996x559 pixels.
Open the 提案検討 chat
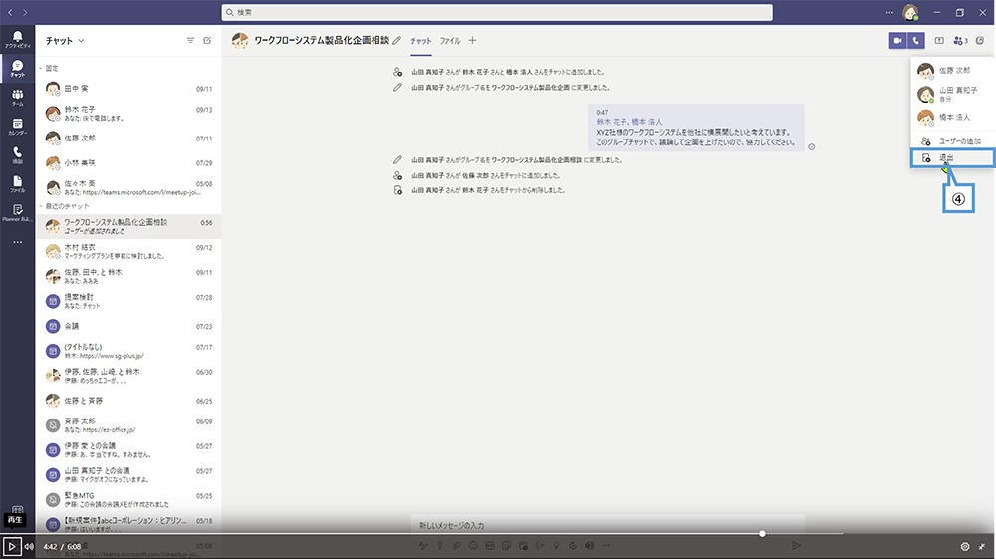(x=128, y=301)
